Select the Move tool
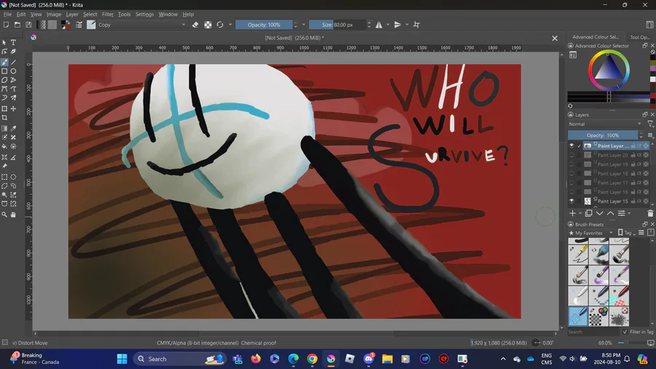Viewport: 656px width, 369px height. tap(13, 109)
